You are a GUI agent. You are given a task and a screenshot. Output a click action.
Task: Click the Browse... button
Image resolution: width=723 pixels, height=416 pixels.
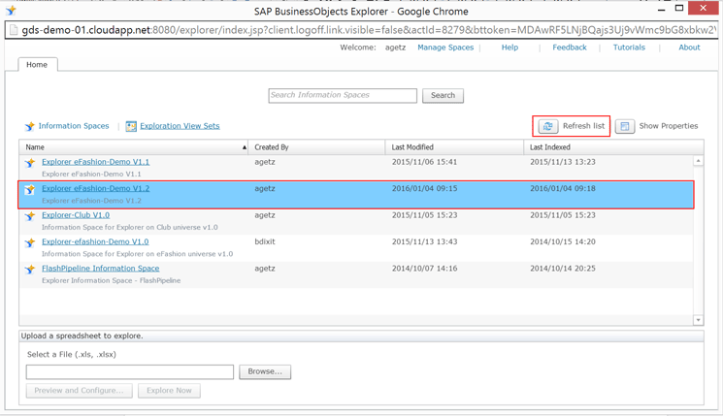click(x=265, y=371)
